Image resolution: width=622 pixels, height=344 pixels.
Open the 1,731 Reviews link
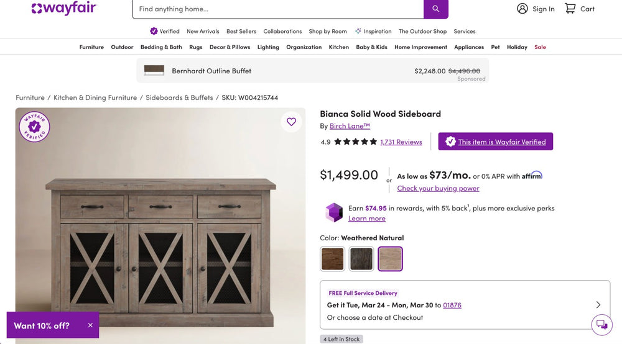401,142
